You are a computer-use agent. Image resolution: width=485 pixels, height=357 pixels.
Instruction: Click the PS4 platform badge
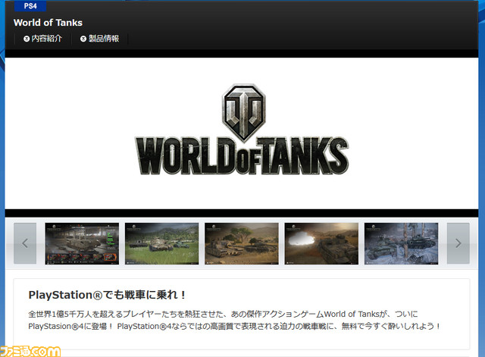tap(30, 6)
